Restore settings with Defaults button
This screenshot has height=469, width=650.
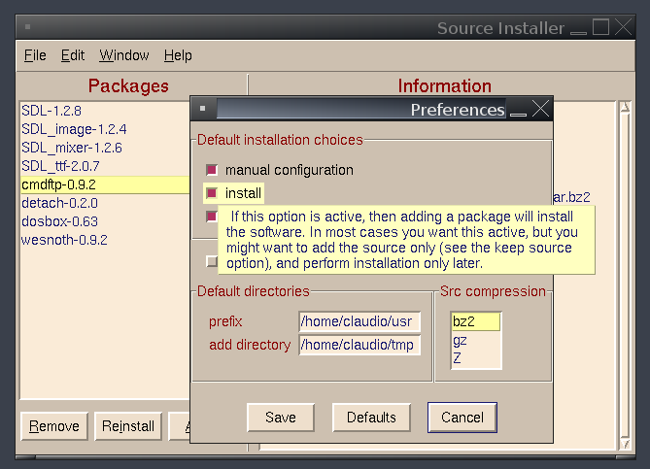pos(371,418)
